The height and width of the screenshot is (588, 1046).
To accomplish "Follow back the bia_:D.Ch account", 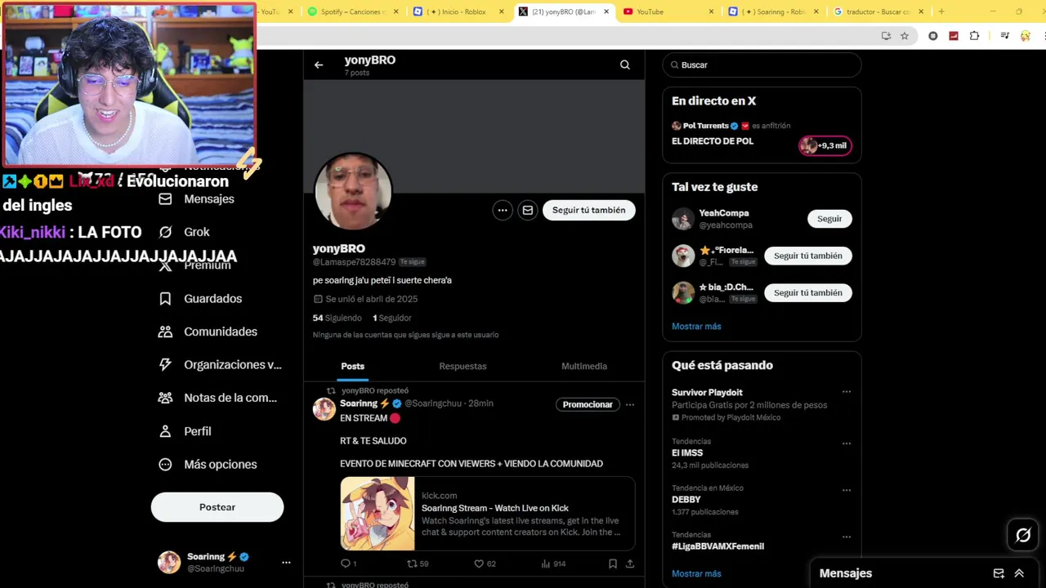I will [x=807, y=292].
